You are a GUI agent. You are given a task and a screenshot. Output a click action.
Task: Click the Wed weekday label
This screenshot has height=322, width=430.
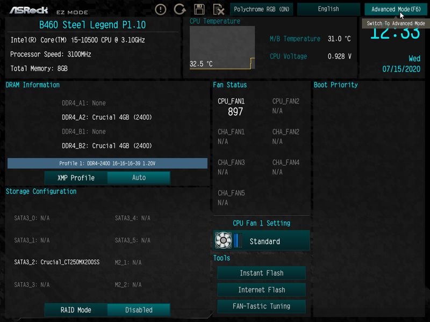[414, 58]
